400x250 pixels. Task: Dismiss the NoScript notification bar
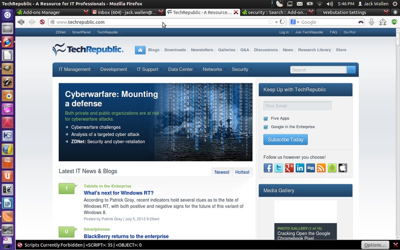(x=395, y=245)
